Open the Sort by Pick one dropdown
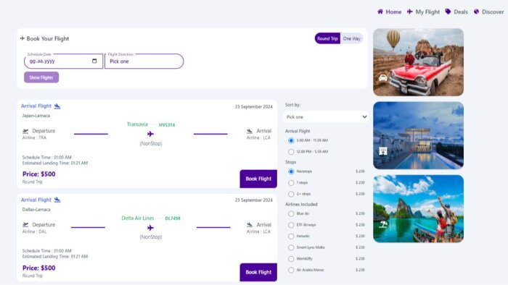 pyautogui.click(x=326, y=117)
